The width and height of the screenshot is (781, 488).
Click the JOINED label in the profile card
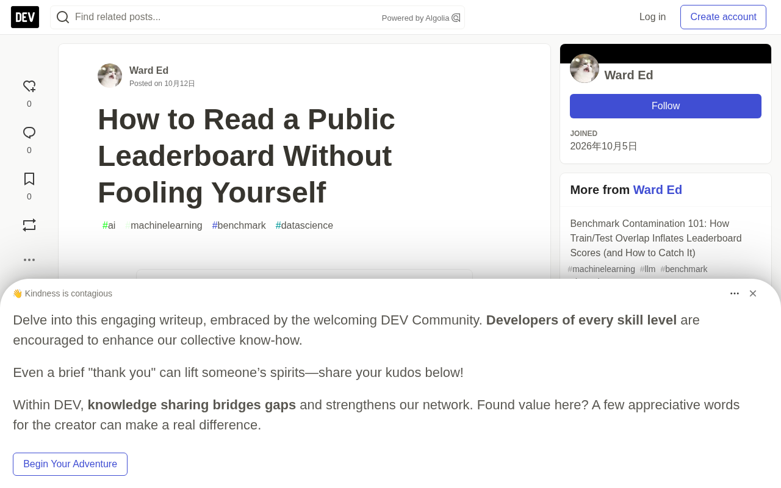point(584,134)
